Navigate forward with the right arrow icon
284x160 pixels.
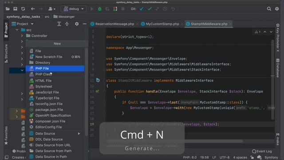pos(41,9)
